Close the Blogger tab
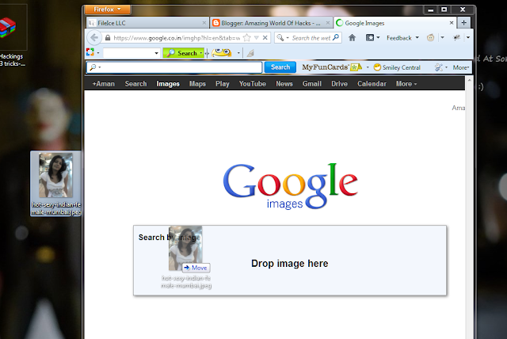507x339 pixels. click(x=327, y=23)
